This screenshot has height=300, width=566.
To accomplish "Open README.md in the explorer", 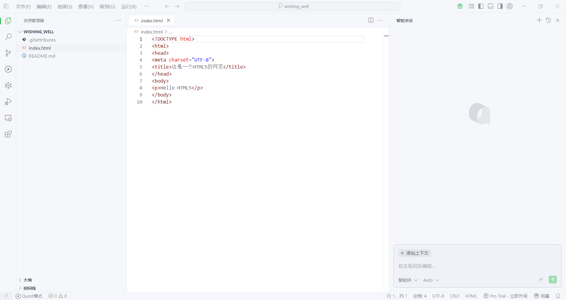I will pos(42,56).
